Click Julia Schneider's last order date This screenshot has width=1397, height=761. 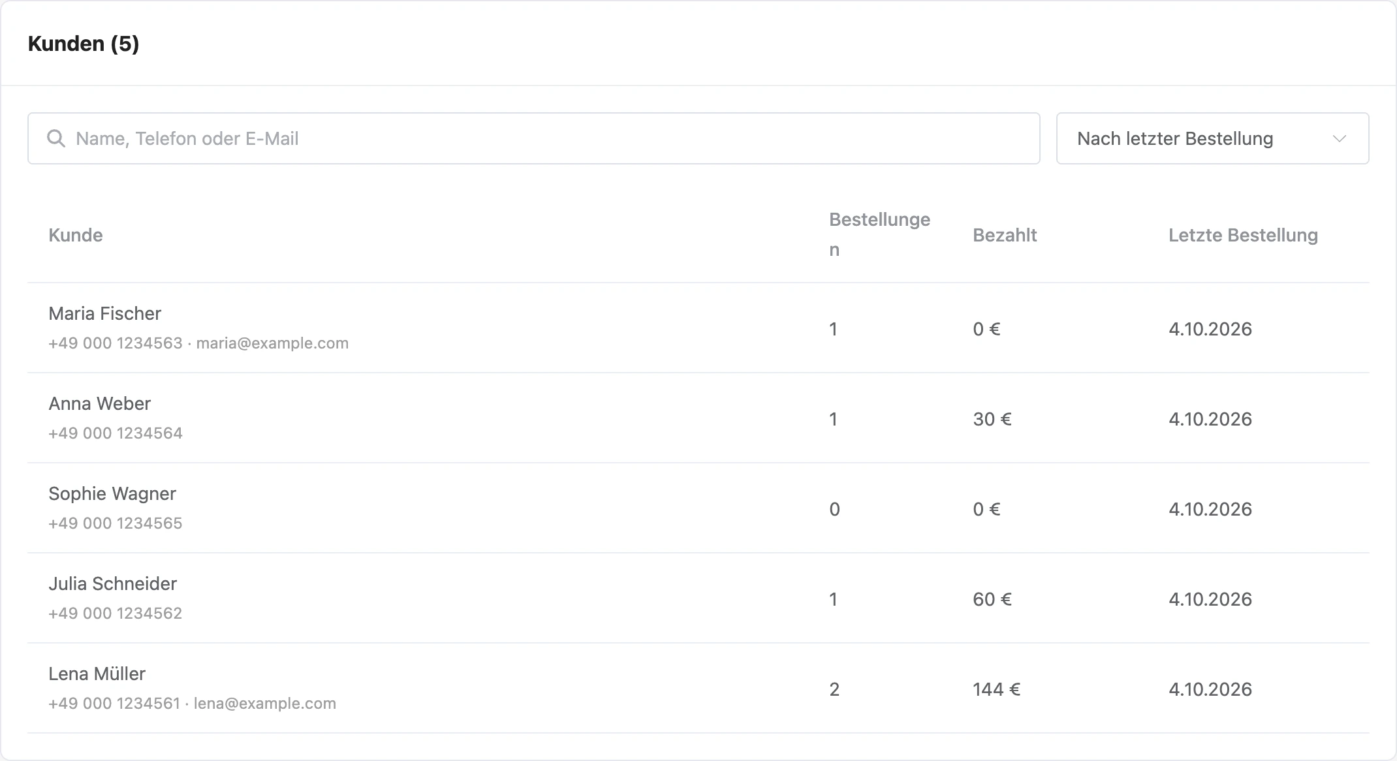pos(1210,599)
